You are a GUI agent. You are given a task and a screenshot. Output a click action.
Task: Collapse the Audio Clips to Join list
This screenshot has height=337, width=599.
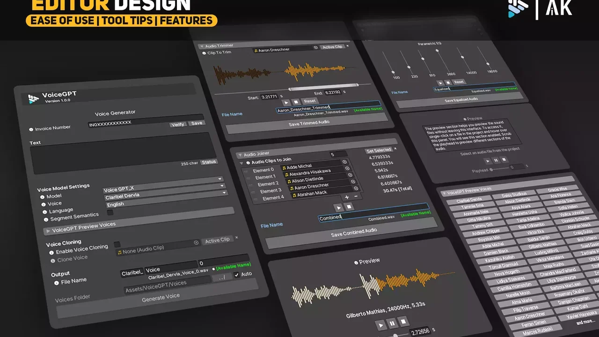(x=242, y=163)
